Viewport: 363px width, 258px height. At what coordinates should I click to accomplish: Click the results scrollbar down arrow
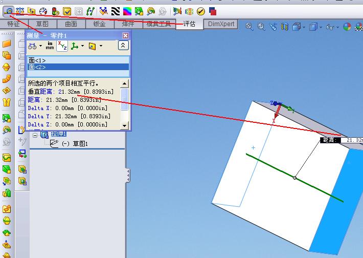(124, 125)
